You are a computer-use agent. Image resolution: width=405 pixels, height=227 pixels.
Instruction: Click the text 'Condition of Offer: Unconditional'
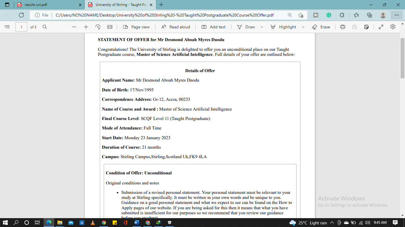click(x=139, y=173)
